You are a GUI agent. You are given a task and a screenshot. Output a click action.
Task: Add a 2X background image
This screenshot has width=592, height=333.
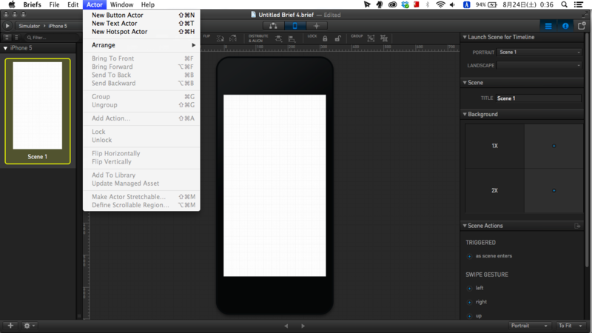pos(554,190)
